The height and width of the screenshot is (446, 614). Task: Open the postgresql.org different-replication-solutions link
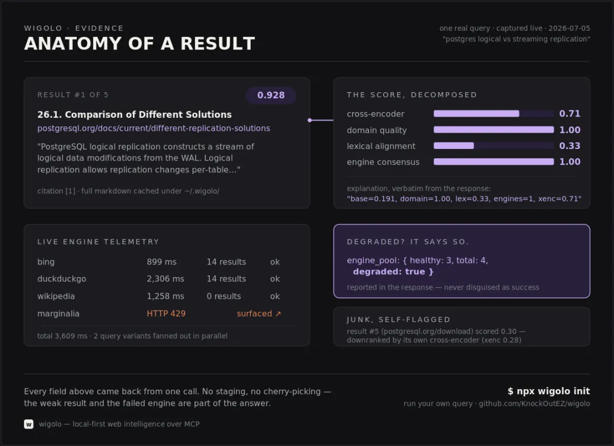pos(153,129)
